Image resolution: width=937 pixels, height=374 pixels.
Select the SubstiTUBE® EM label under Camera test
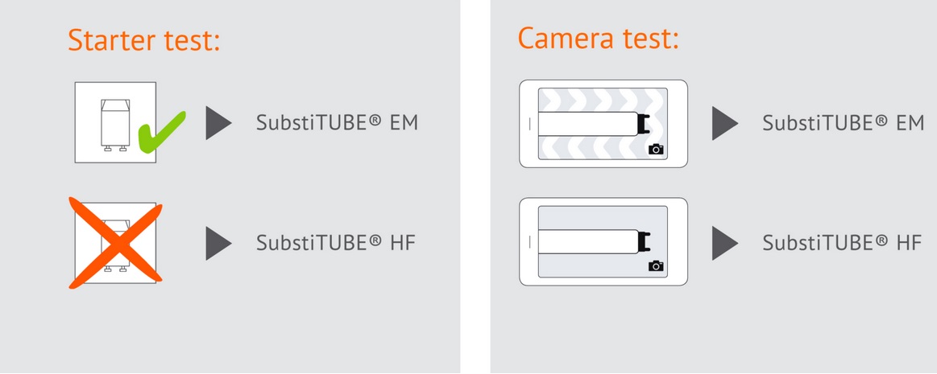843,123
